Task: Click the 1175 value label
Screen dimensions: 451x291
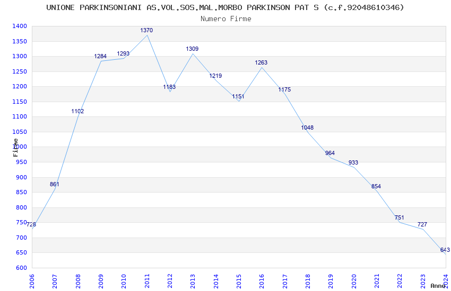Action: 284,90
